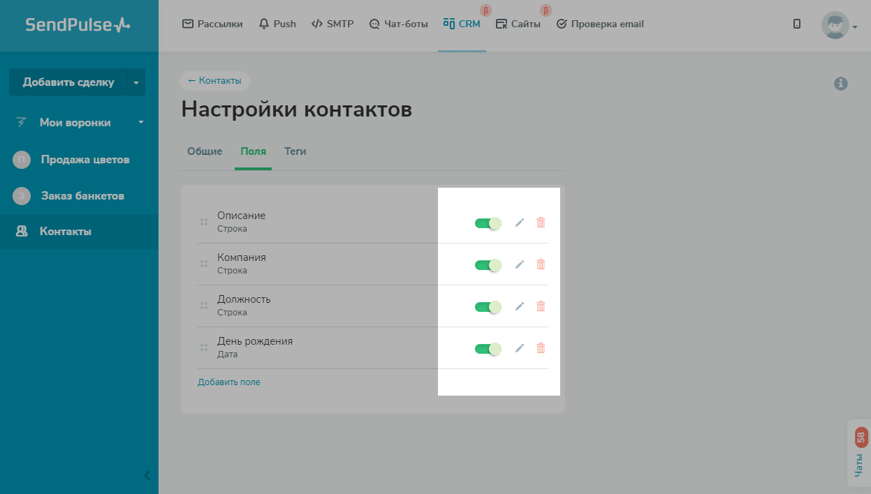The image size is (871, 494).
Task: Turn off the День рождения toggle
Action: 488,349
